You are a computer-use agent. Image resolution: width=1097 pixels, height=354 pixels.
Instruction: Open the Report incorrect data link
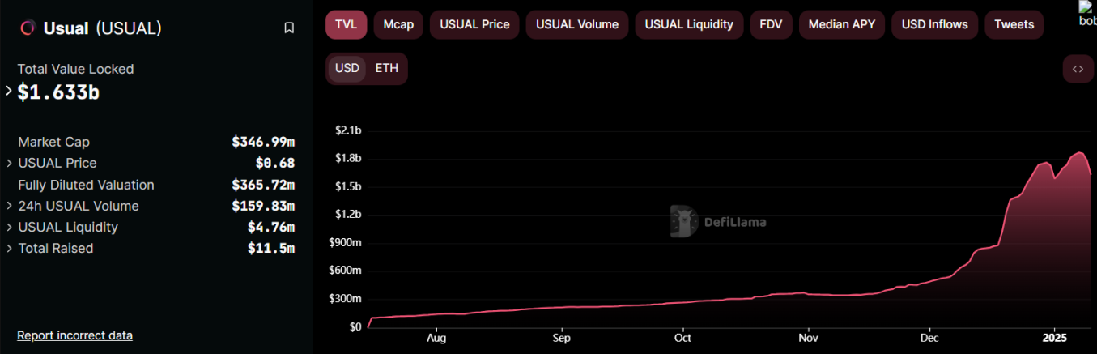tap(74, 335)
